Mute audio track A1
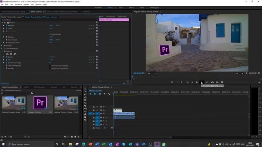 104,118
